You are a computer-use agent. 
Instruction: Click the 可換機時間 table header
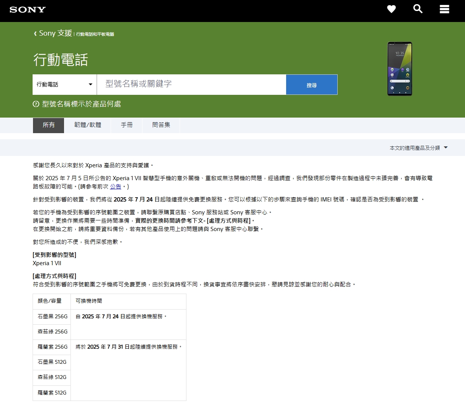pyautogui.click(x=128, y=301)
